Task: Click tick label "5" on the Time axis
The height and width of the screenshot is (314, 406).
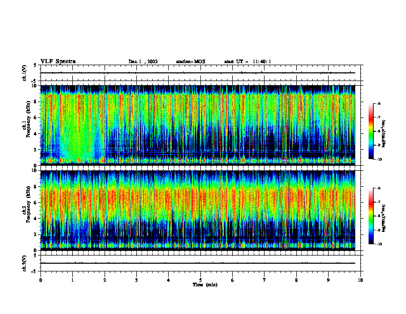Action: point(200,280)
